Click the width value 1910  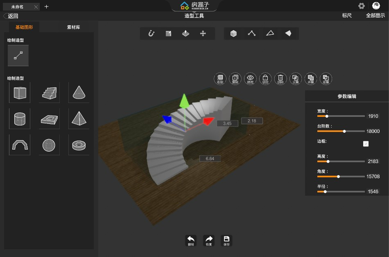[373, 116]
